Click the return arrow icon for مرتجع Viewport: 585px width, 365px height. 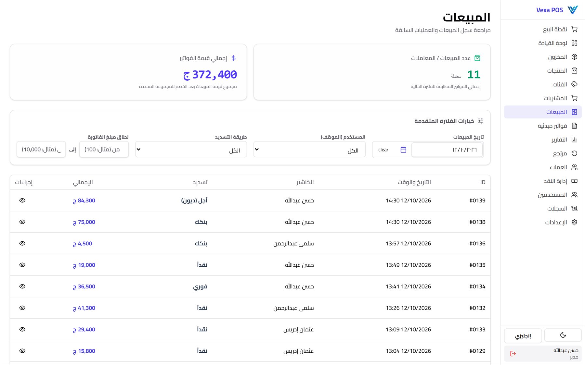574,153
